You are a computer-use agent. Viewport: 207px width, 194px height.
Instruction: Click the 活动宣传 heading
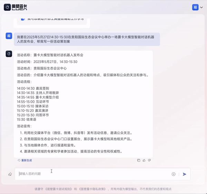[24, 126]
